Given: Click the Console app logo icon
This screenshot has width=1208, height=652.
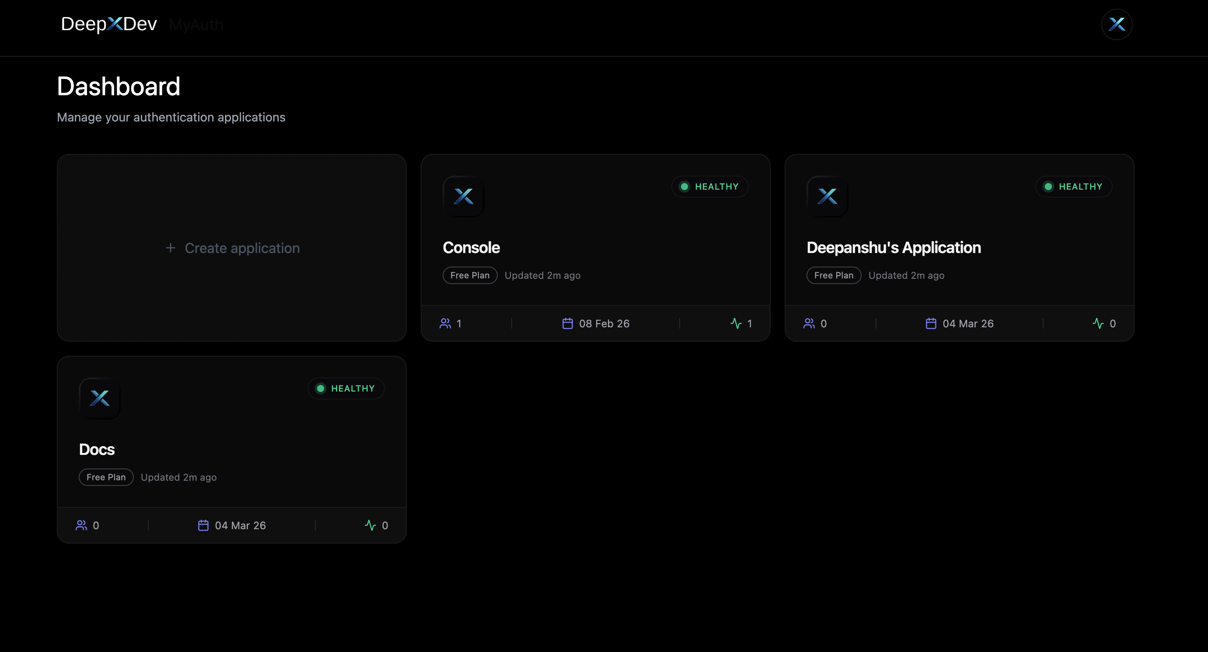Looking at the screenshot, I should coord(463,196).
